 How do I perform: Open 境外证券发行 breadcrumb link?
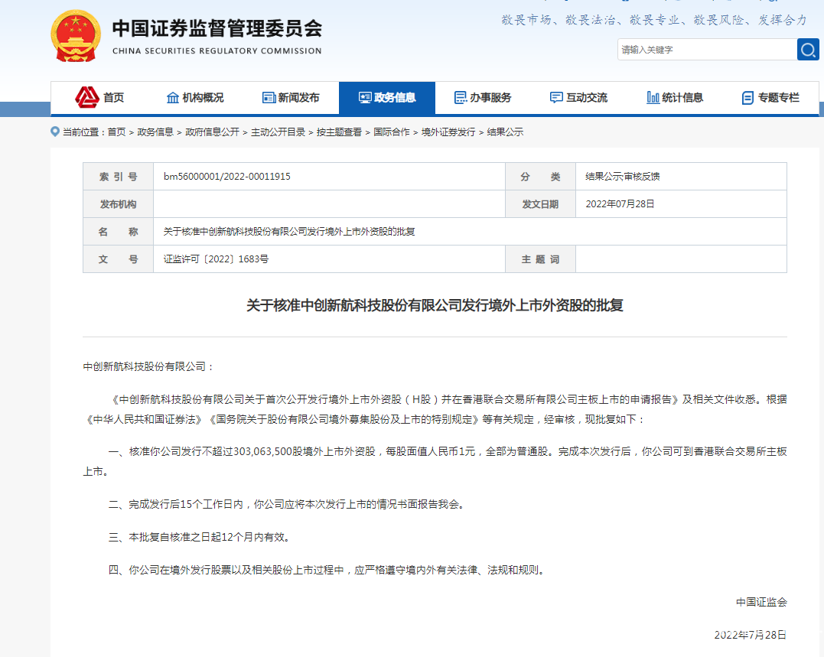click(x=448, y=132)
